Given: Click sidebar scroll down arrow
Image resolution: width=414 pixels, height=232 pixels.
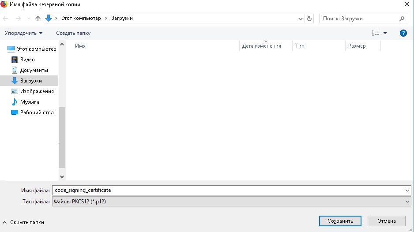Looking at the screenshot, I should (x=62, y=176).
